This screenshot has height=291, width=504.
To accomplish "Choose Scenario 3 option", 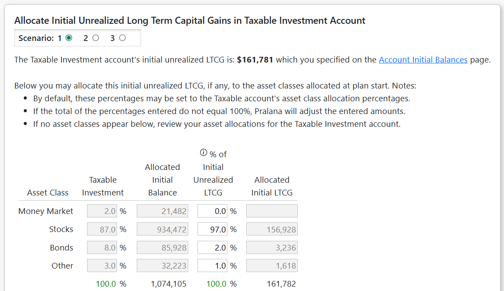I will tap(122, 38).
